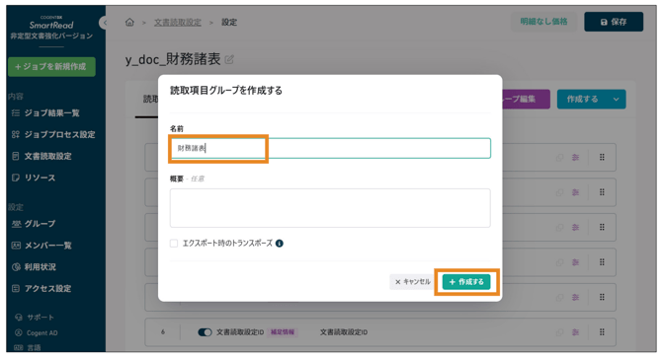Click the home icon in breadcrumb
This screenshot has height=359, width=662.
tap(129, 22)
